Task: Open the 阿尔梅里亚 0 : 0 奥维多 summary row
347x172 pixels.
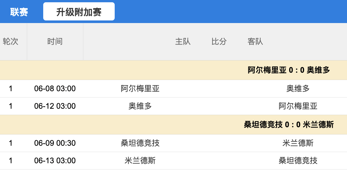Action: pos(289,70)
